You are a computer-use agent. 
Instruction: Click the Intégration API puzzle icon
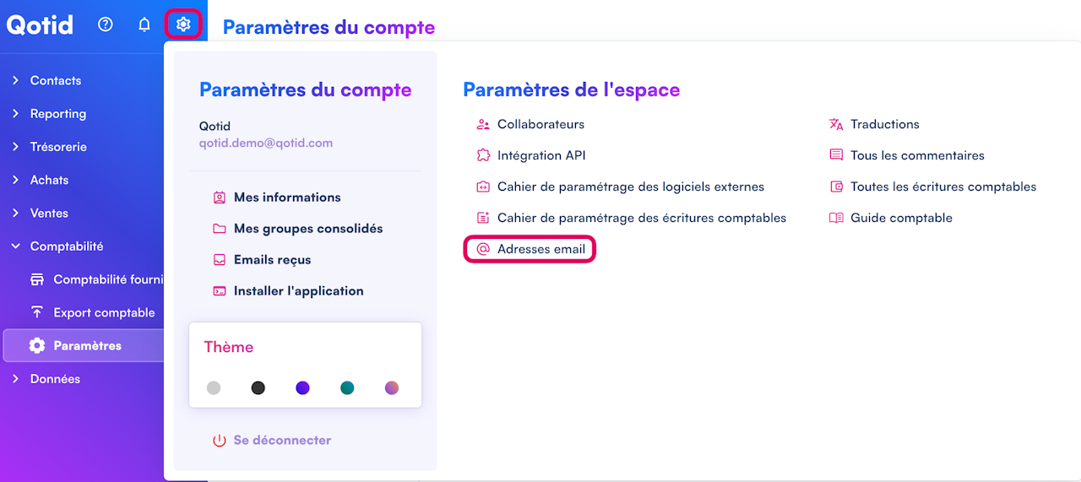pyautogui.click(x=483, y=155)
